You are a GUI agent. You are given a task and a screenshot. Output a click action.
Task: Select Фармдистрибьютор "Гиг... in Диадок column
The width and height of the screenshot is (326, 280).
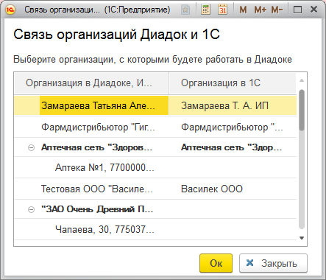tap(98, 127)
